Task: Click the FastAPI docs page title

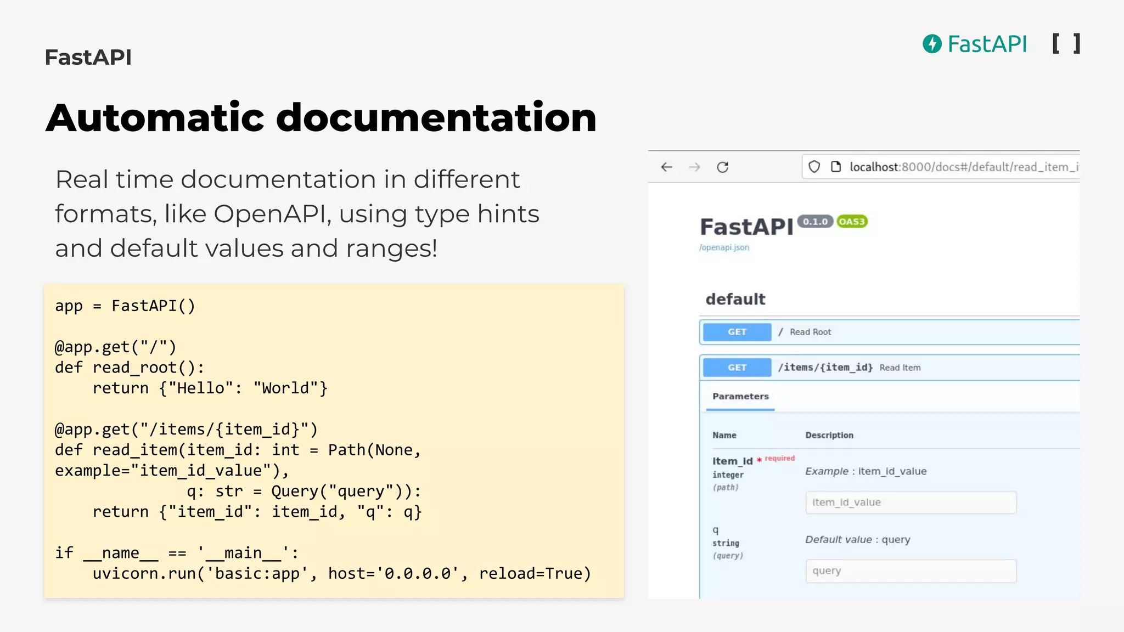Action: coord(746,227)
